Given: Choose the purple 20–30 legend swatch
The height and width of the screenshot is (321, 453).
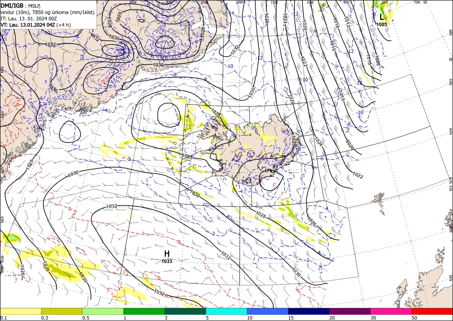Looking at the screenshot, I should pos(350,311).
